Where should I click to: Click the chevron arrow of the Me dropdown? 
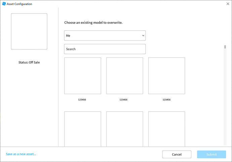coord(143,36)
